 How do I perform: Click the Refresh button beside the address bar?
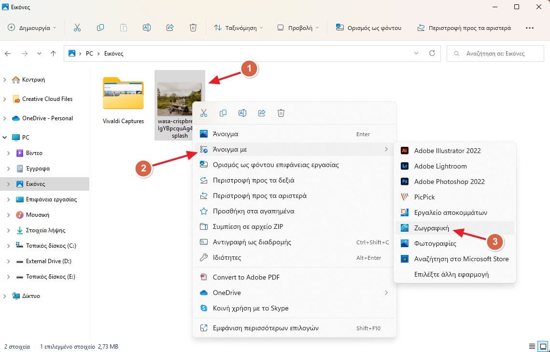[x=432, y=53]
